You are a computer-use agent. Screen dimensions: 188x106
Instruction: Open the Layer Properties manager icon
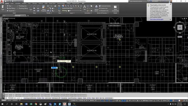63,6
